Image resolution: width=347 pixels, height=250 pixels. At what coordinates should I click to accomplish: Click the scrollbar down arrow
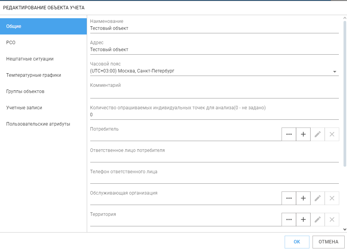345,229
